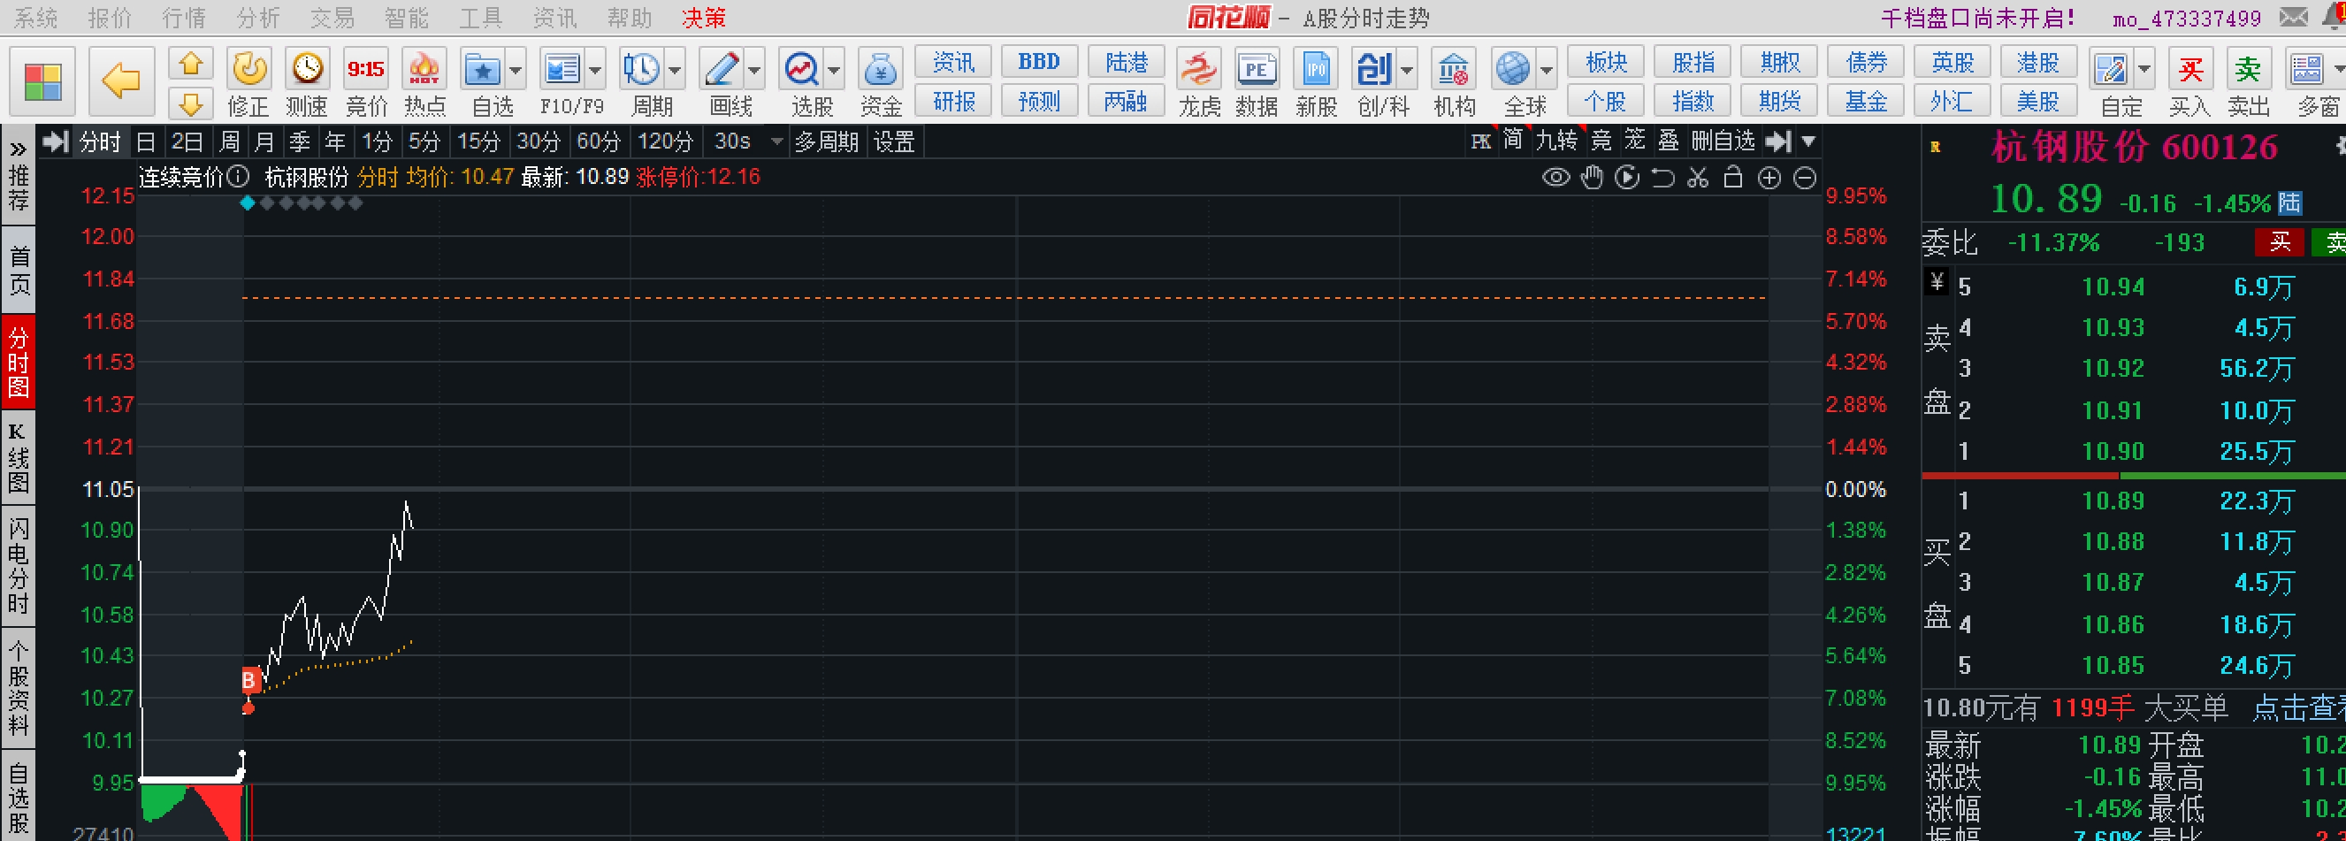
Task: Open the F10/F9 company info icon
Action: [562, 69]
